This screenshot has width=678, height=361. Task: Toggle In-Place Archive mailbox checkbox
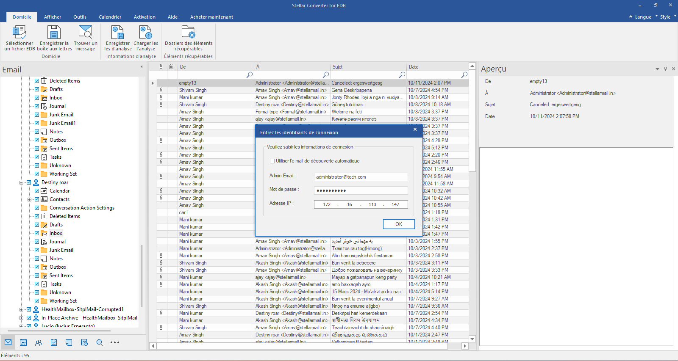point(29,318)
